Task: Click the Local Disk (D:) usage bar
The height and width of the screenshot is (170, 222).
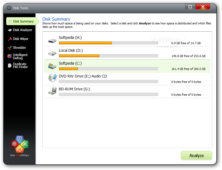Action: tap(109, 56)
